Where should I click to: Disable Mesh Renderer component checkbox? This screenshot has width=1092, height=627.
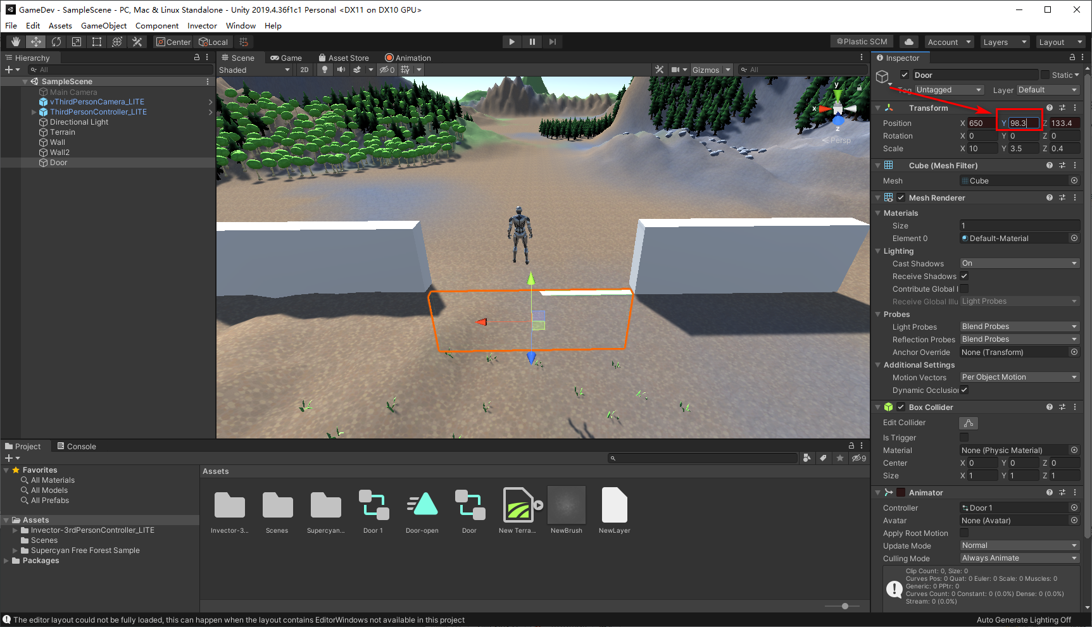(901, 197)
